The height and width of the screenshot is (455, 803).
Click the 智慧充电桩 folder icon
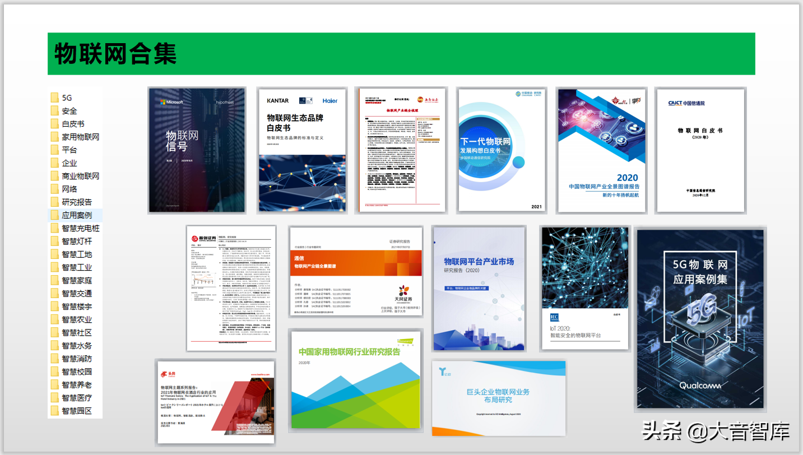54,228
